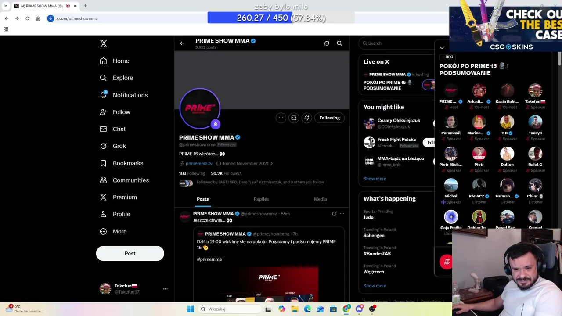Open primemma.tv link
Image resolution: width=562 pixels, height=316 pixels.
pyautogui.click(x=199, y=163)
